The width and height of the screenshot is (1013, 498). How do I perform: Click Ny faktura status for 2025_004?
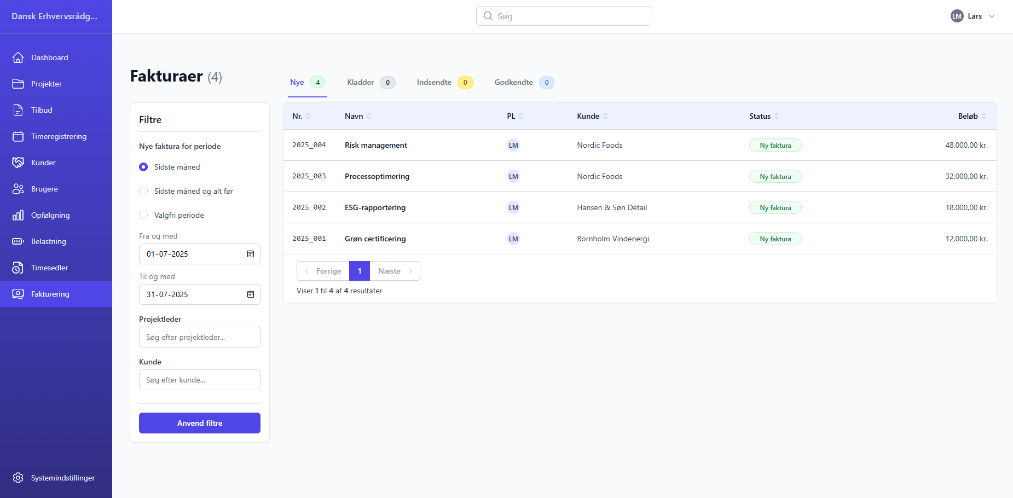775,145
